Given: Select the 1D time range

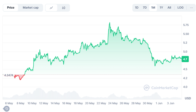Looking at the screenshot, I should pos(137,8).
